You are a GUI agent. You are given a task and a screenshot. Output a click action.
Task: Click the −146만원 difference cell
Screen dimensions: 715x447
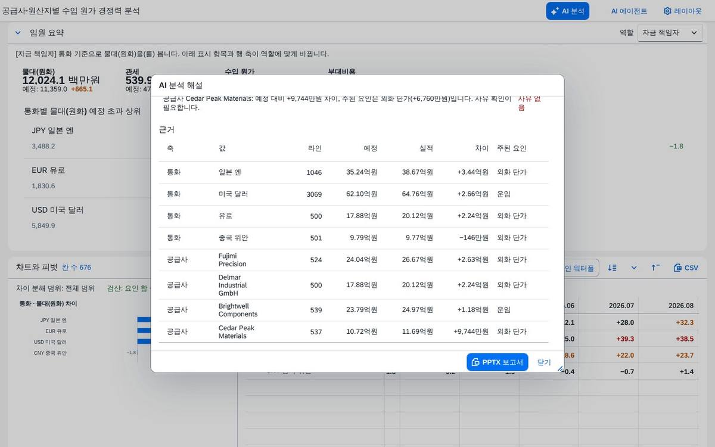click(x=474, y=238)
